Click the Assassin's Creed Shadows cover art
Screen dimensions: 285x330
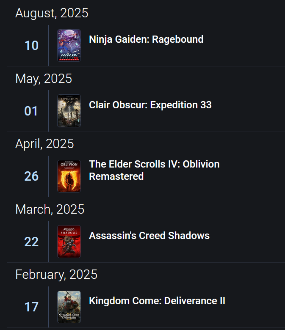point(69,242)
